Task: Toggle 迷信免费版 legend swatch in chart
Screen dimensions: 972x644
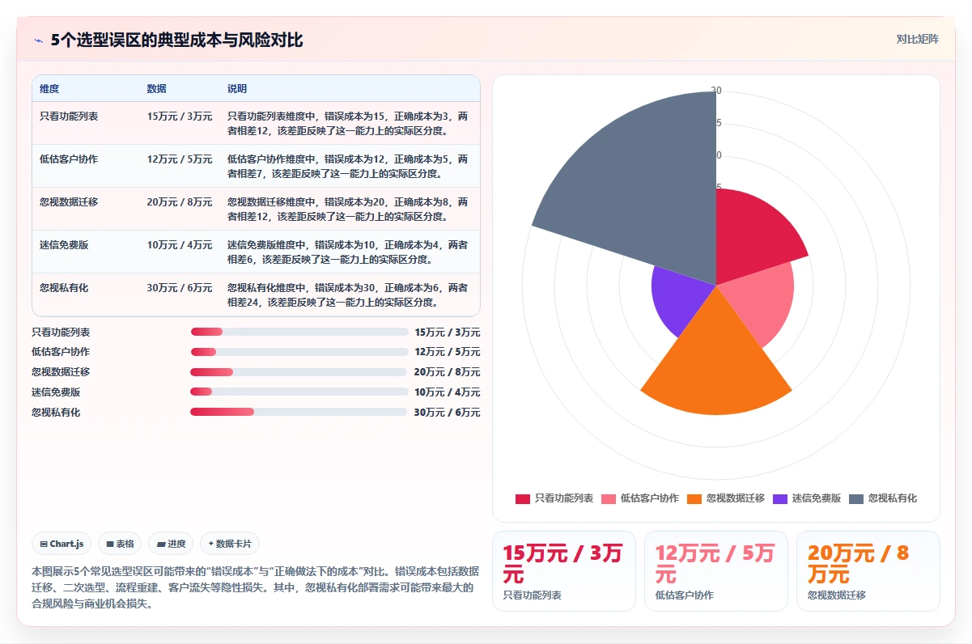Action: click(780, 498)
